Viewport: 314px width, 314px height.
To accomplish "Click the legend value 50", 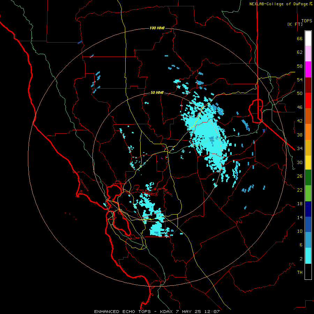I will (300, 93).
